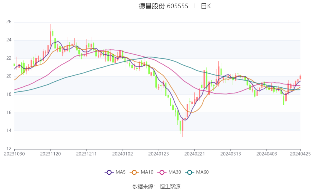Click the chart title 德昌股份 605555

coord(163,6)
